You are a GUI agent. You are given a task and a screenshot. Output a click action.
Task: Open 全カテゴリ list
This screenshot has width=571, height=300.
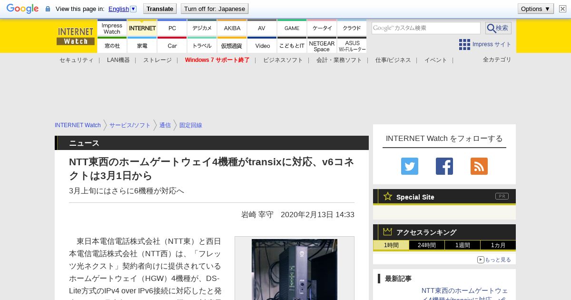(497, 60)
